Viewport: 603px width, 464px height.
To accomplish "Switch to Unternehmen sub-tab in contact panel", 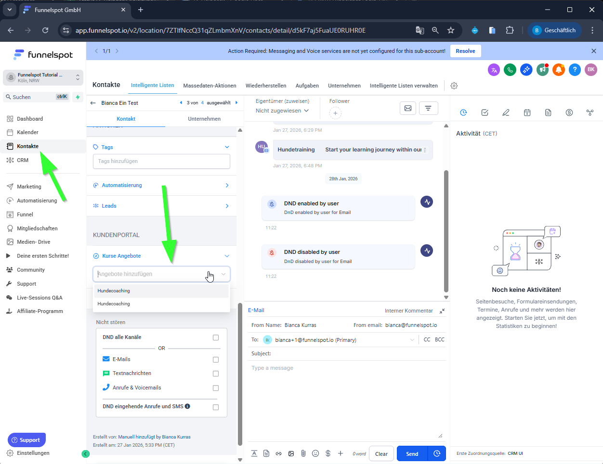I will 204,119.
